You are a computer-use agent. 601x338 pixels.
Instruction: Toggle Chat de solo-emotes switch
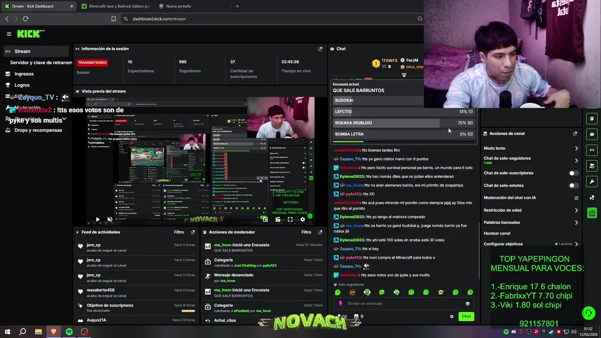point(573,186)
